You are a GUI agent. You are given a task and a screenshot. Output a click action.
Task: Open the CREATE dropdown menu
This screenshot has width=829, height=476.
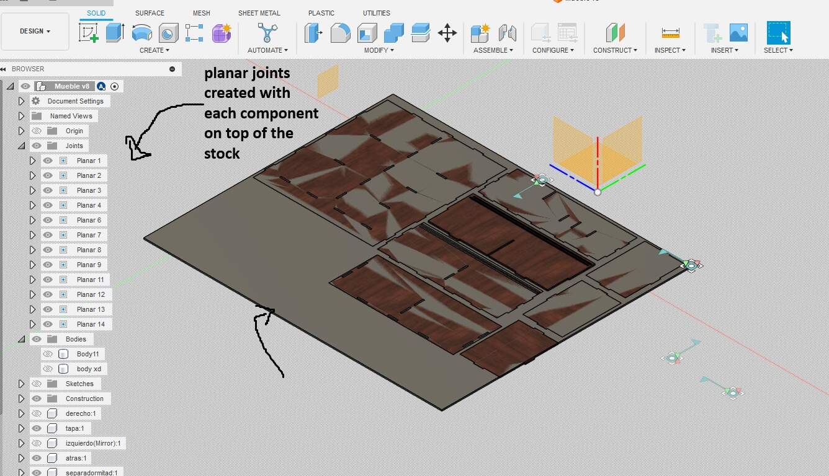[x=154, y=50]
